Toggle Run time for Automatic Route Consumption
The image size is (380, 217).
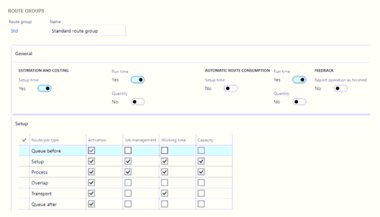pos(299,80)
